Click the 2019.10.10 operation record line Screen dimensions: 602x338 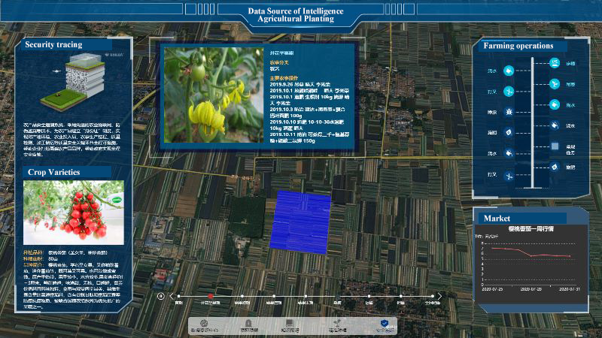tap(307, 125)
